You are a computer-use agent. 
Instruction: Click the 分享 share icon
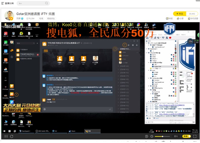(x=180, y=18)
